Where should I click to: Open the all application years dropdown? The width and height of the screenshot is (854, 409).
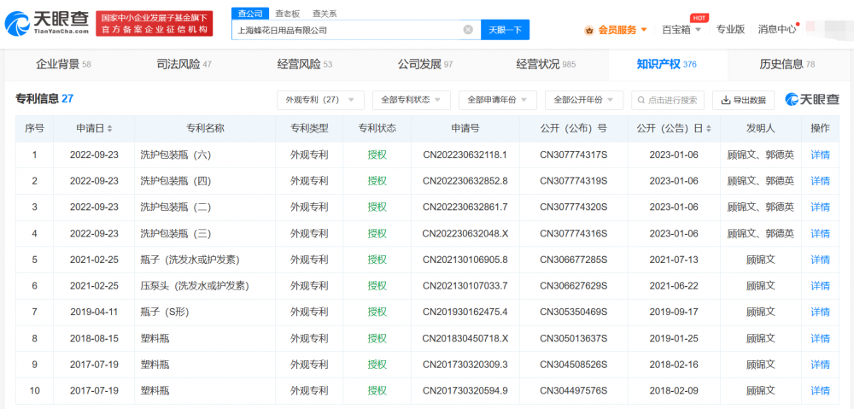point(498,100)
